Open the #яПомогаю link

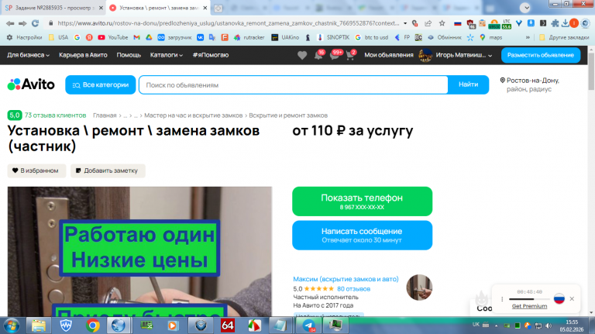pos(211,55)
